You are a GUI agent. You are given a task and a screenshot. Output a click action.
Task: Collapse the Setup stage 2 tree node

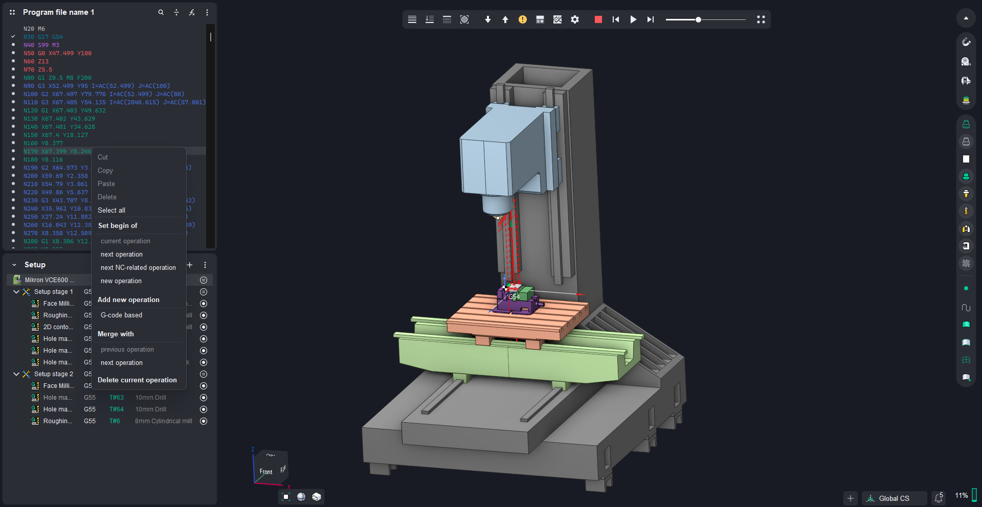pos(16,374)
